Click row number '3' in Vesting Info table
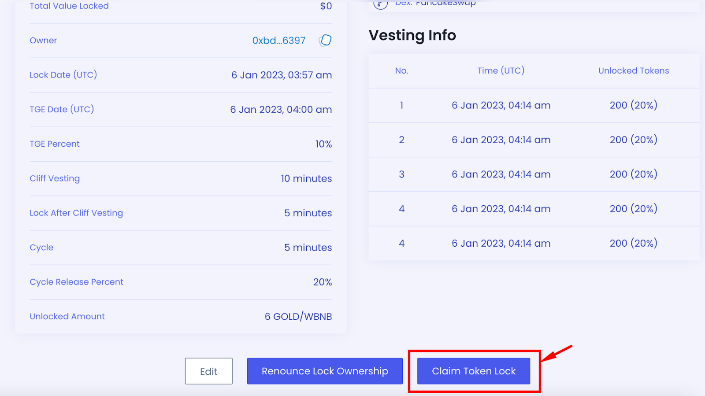This screenshot has height=396, width=705. tap(402, 174)
